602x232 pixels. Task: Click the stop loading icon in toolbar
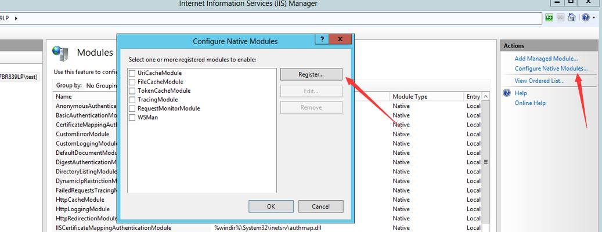tap(561, 17)
